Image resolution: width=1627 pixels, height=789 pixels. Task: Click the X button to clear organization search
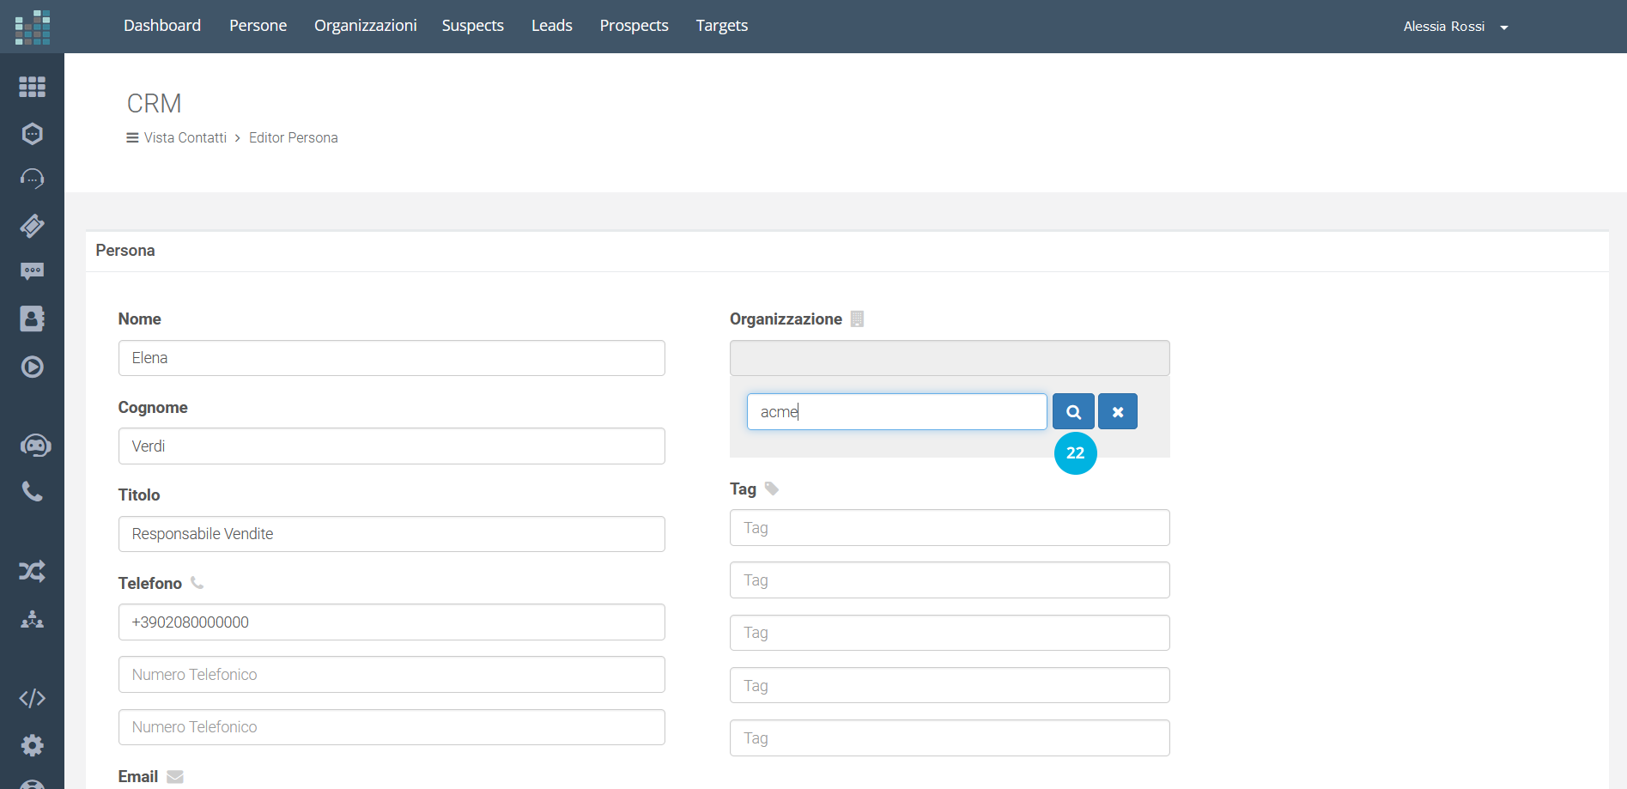1118,411
